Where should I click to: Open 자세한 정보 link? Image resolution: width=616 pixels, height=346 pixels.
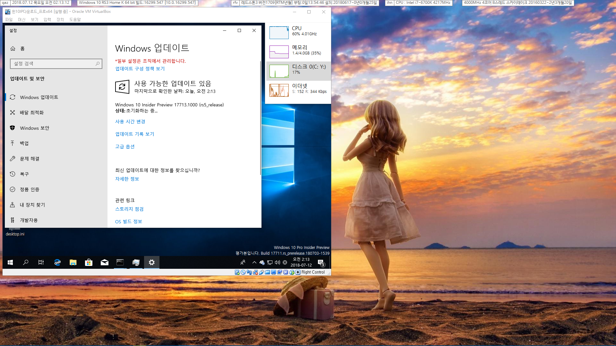click(x=127, y=179)
